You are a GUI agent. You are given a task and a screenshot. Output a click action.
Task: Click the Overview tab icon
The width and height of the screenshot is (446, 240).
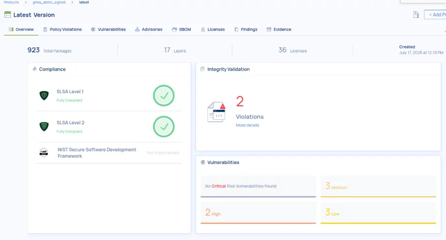(11, 29)
